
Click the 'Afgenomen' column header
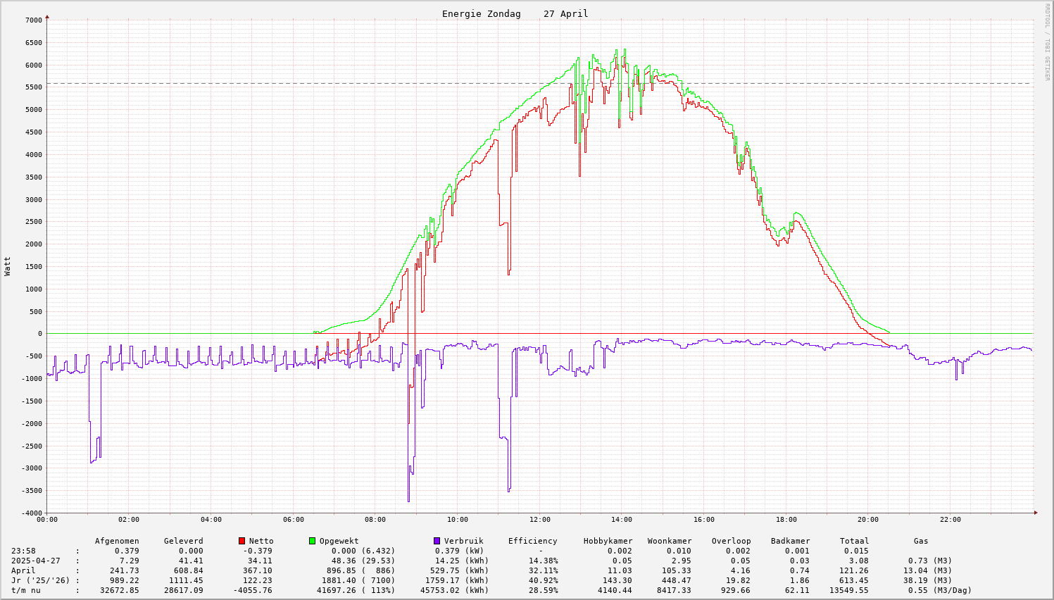117,541
